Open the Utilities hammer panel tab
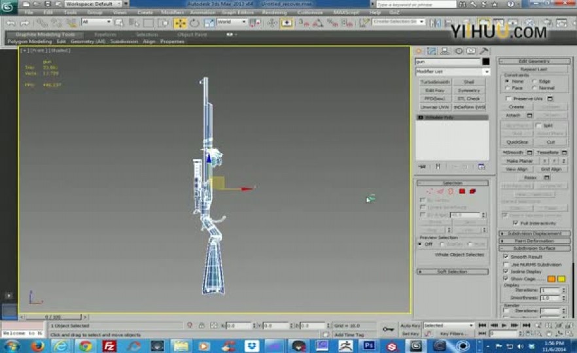Screen dimensions: 577x353 point(484,51)
